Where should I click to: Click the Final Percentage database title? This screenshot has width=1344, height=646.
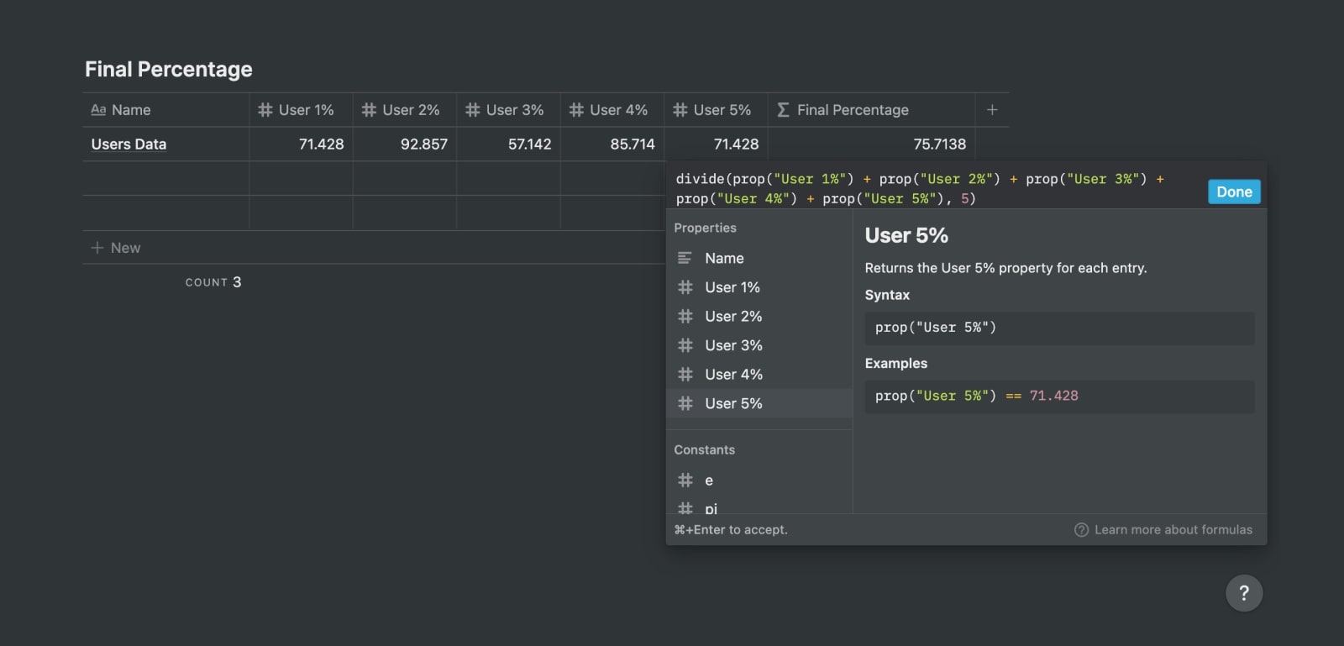click(169, 69)
